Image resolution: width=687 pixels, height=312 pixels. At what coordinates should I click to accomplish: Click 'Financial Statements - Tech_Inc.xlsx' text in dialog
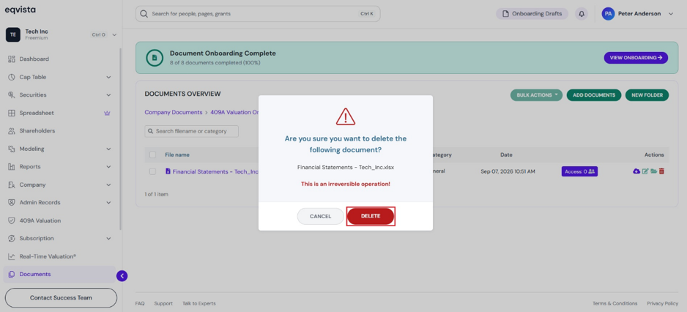pyautogui.click(x=345, y=168)
